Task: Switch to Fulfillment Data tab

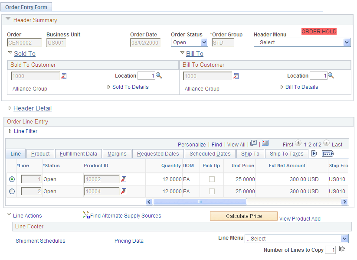Action: [x=79, y=154]
